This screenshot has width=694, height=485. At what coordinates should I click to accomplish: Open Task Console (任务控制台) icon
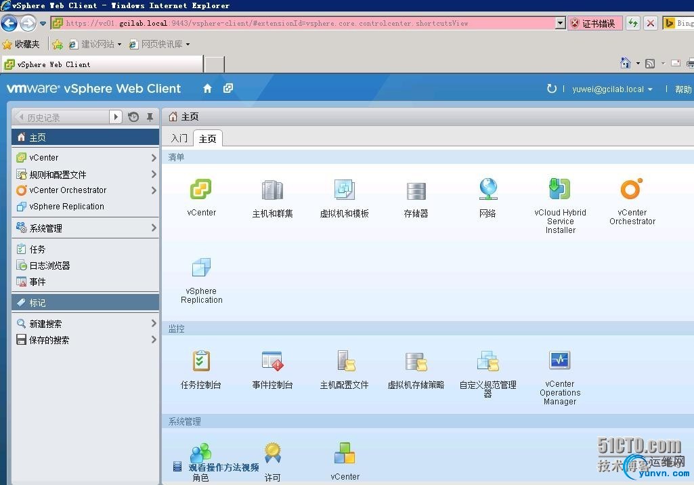coord(201,361)
